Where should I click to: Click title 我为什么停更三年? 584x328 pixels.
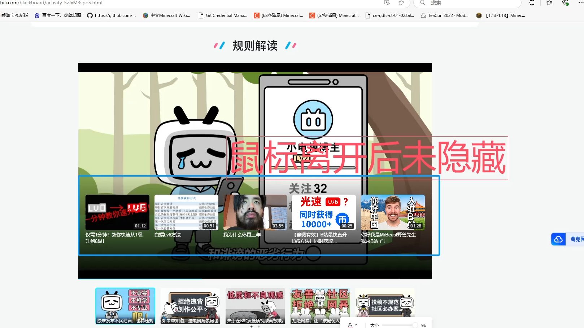(x=242, y=235)
